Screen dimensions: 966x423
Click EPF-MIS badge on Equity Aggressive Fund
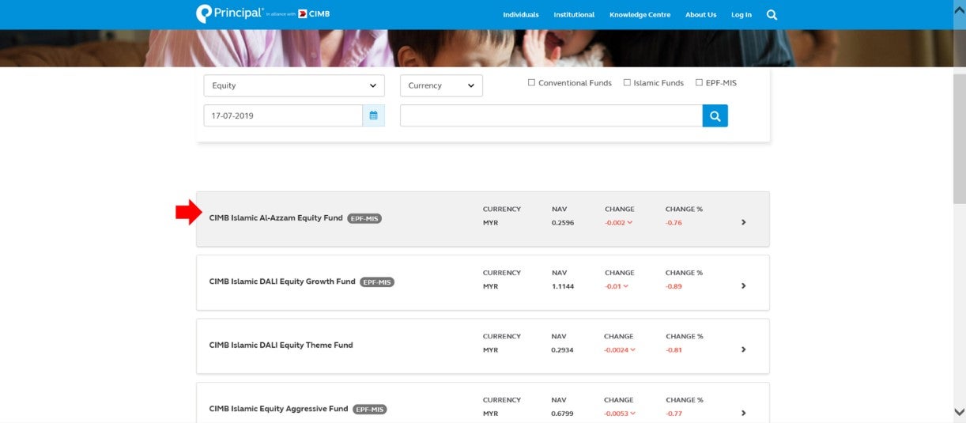(x=370, y=410)
